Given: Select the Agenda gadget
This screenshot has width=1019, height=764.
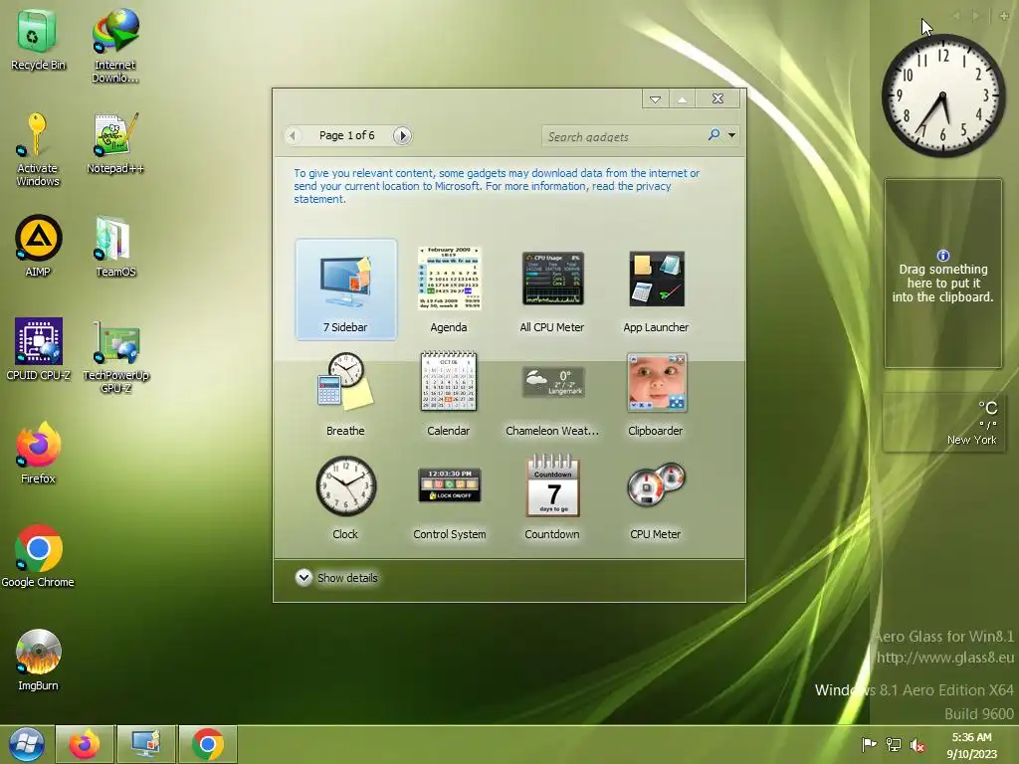Looking at the screenshot, I should click(449, 289).
